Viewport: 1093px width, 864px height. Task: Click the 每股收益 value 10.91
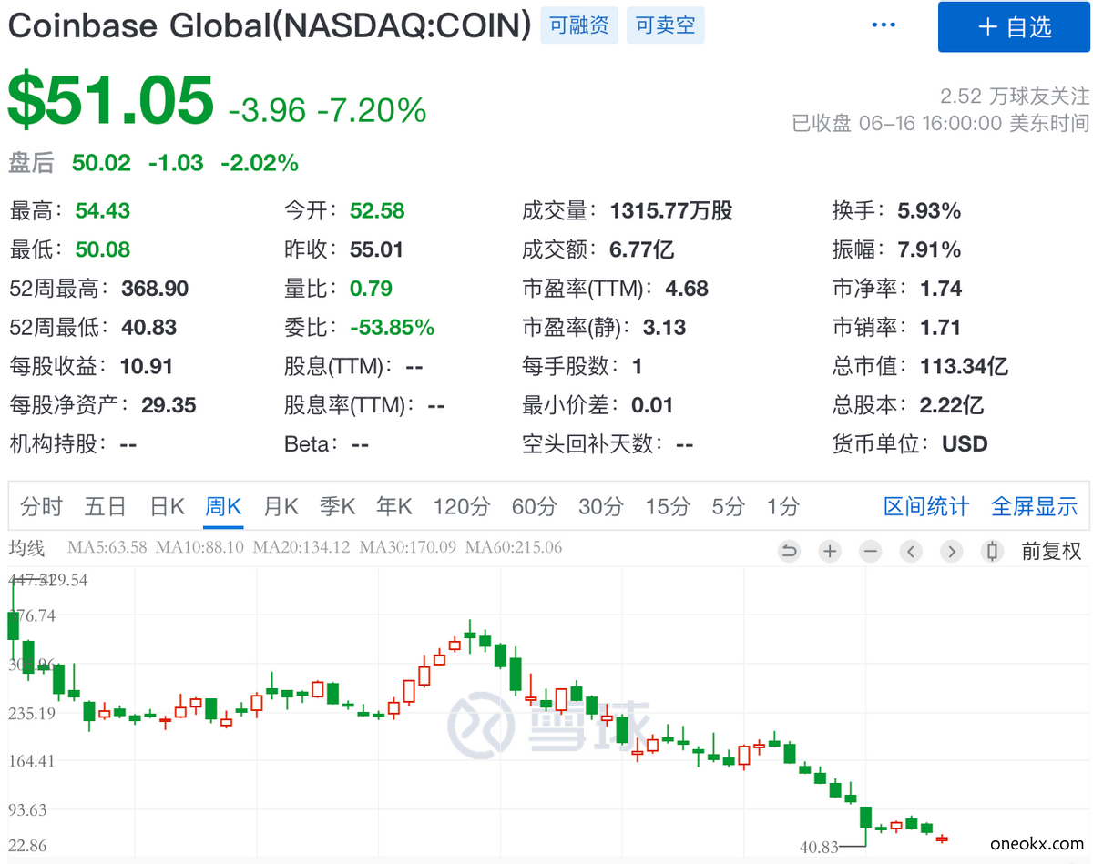pyautogui.click(x=147, y=366)
